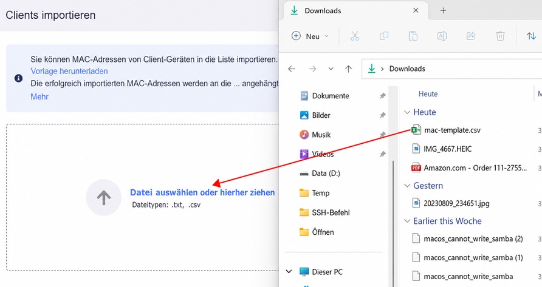The image size is (542, 287).
Task: Click the Paste clipboard icon in Explorer toolbar
Action: click(x=413, y=36)
